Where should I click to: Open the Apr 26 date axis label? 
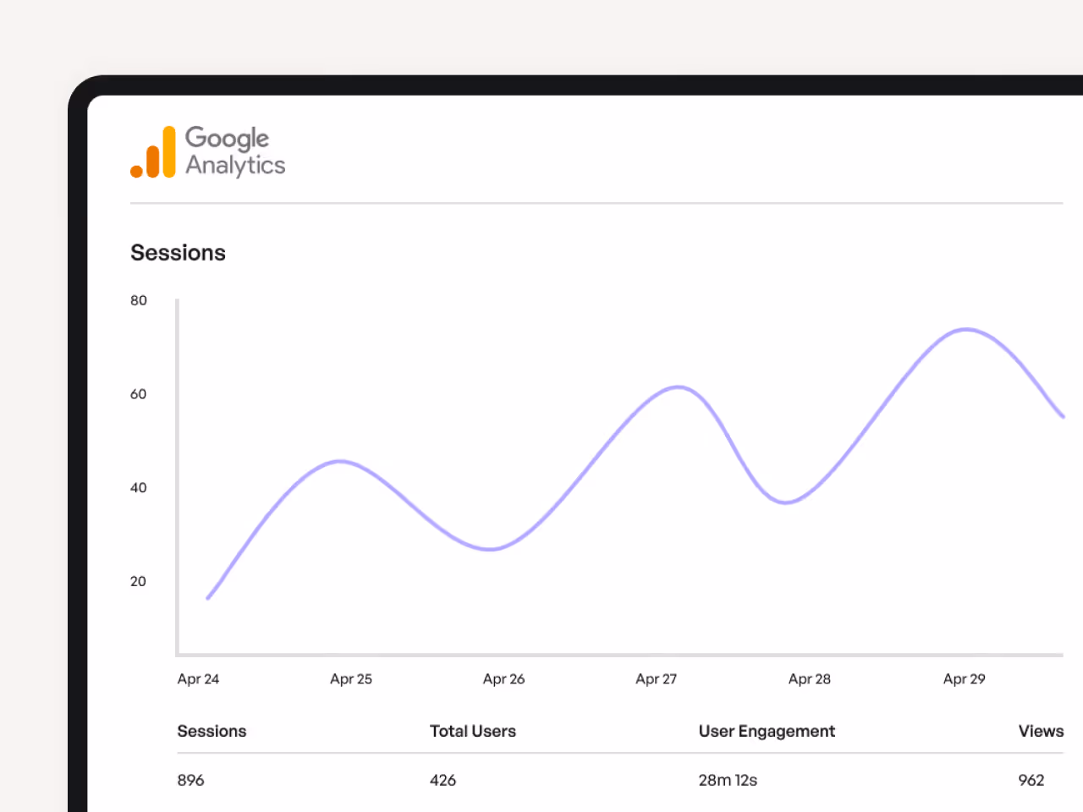tap(503, 678)
